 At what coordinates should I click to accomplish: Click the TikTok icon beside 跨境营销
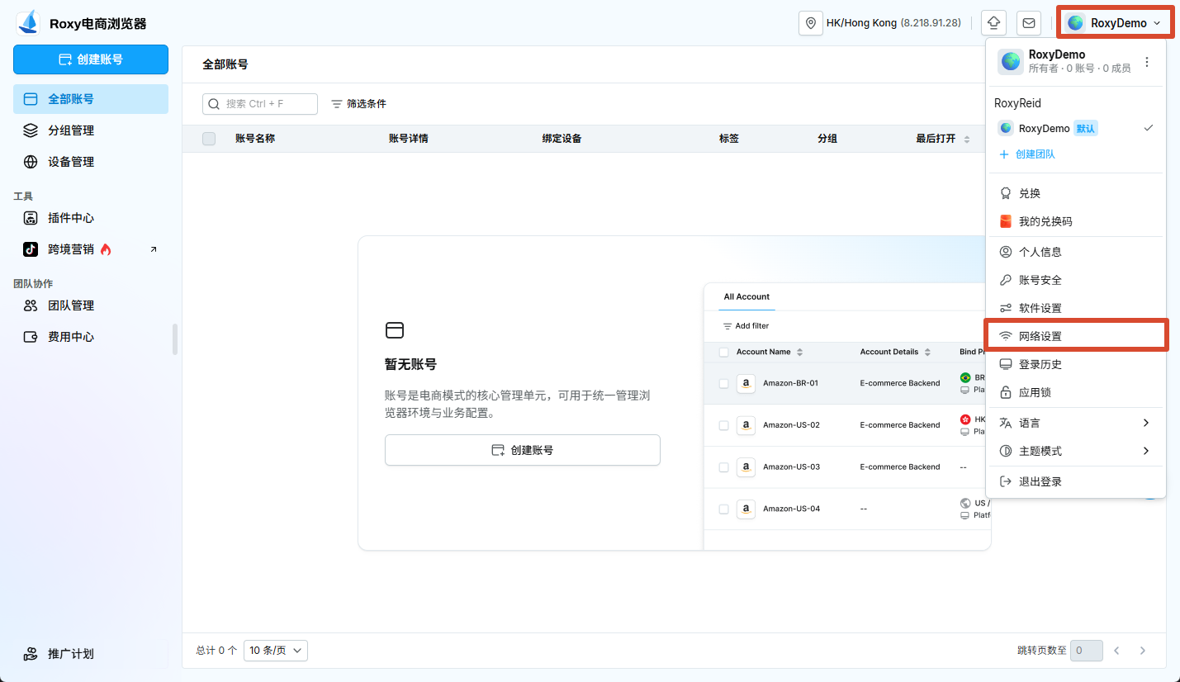tap(31, 249)
